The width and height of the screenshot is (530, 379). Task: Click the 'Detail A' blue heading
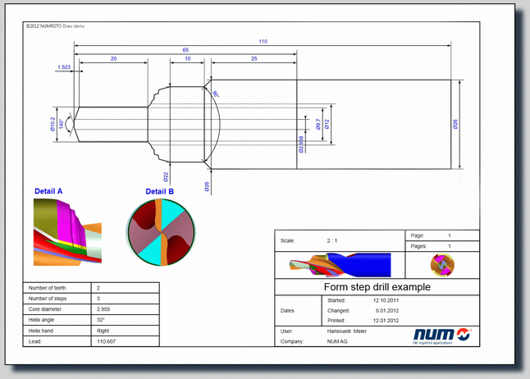[x=48, y=192]
